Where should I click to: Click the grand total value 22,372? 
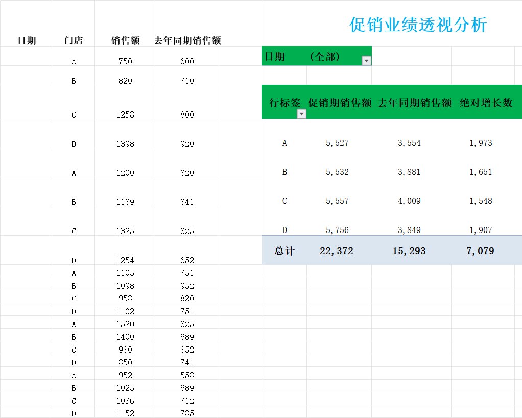[x=337, y=251]
